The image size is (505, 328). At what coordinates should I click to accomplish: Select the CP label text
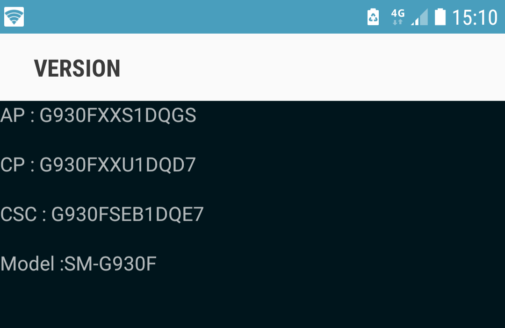coord(13,165)
